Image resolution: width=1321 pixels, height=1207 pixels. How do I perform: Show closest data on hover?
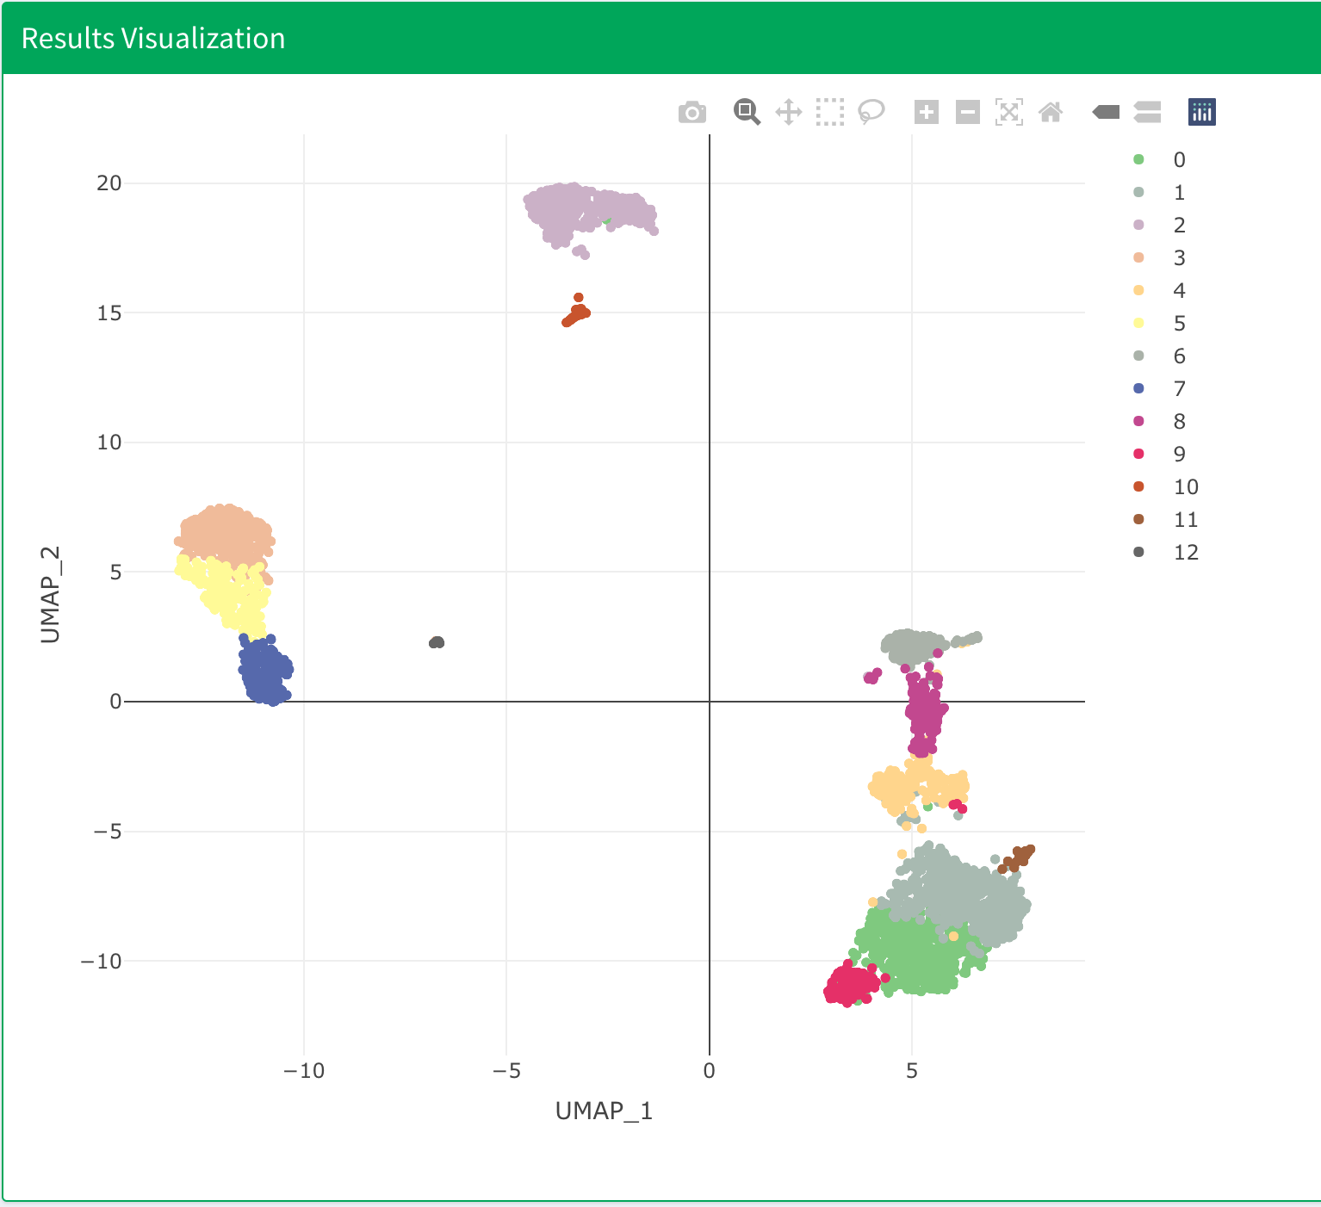(1106, 112)
